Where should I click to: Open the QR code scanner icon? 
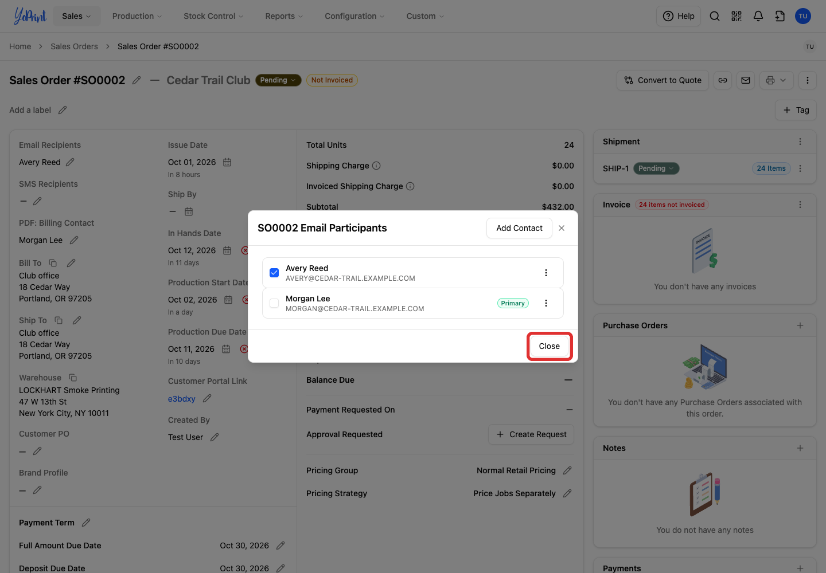[737, 16]
